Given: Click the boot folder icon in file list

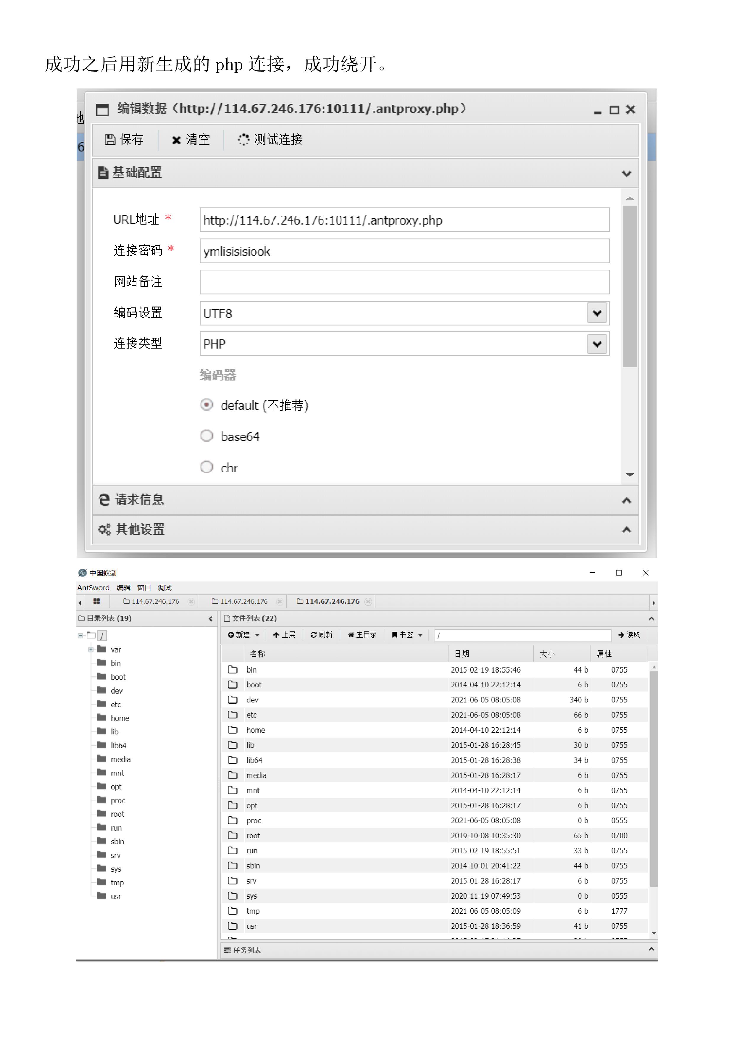Looking at the screenshot, I should coord(233,684).
